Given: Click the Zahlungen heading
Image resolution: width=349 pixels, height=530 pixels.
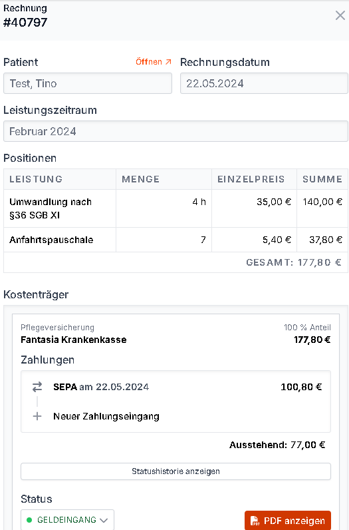Looking at the screenshot, I should coord(48,360).
